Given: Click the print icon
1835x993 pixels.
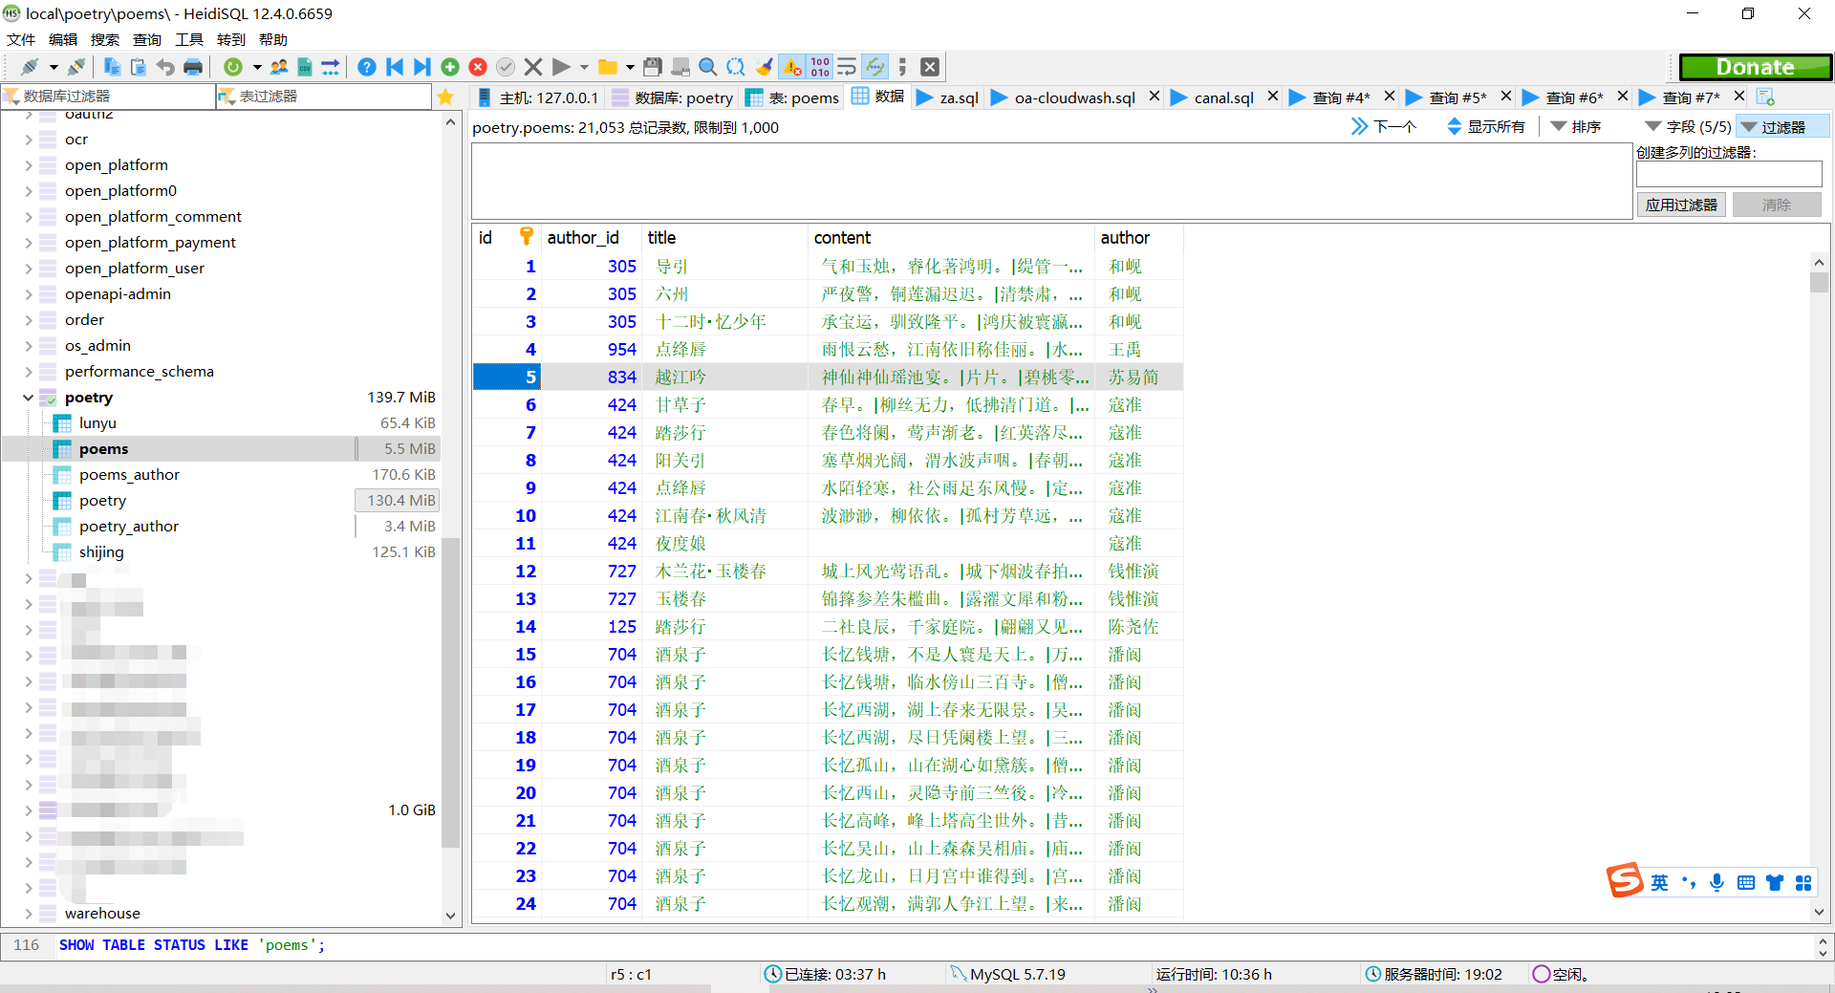Looking at the screenshot, I should [x=193, y=67].
